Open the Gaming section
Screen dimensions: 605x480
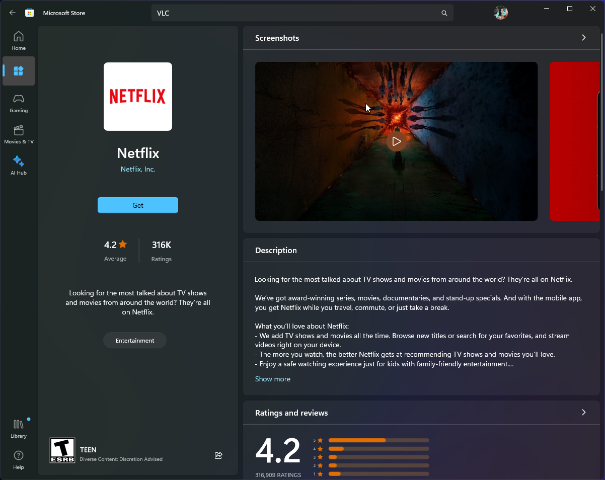[19, 103]
